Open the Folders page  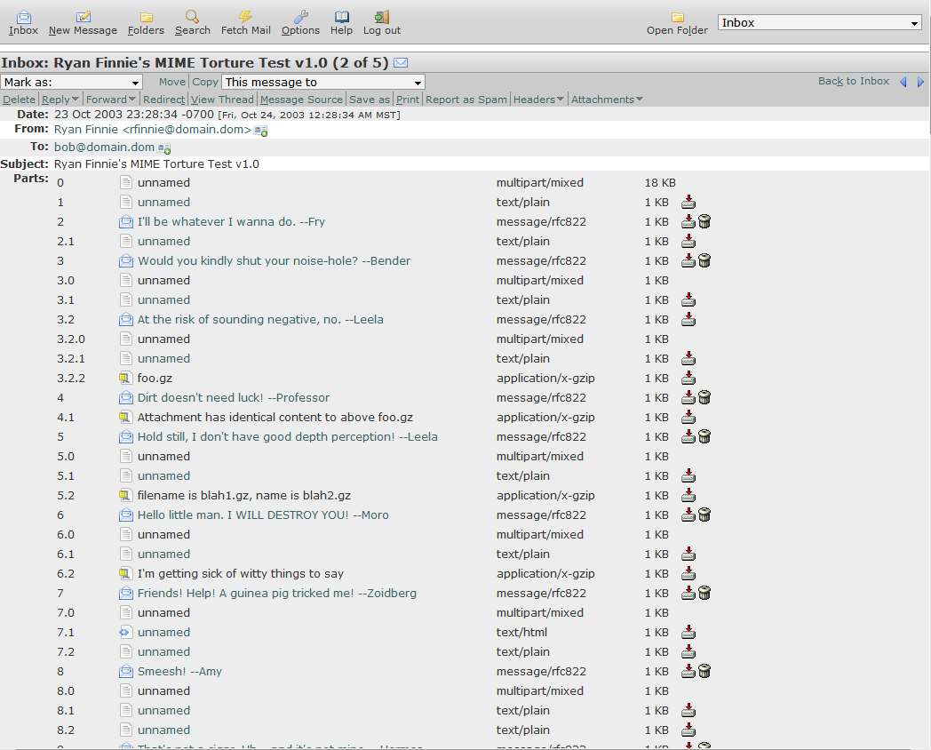[146, 23]
